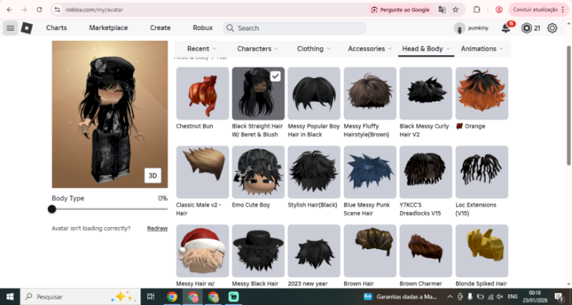Open the settings gear icon
Screen dimensions: 572x305
coord(552,28)
